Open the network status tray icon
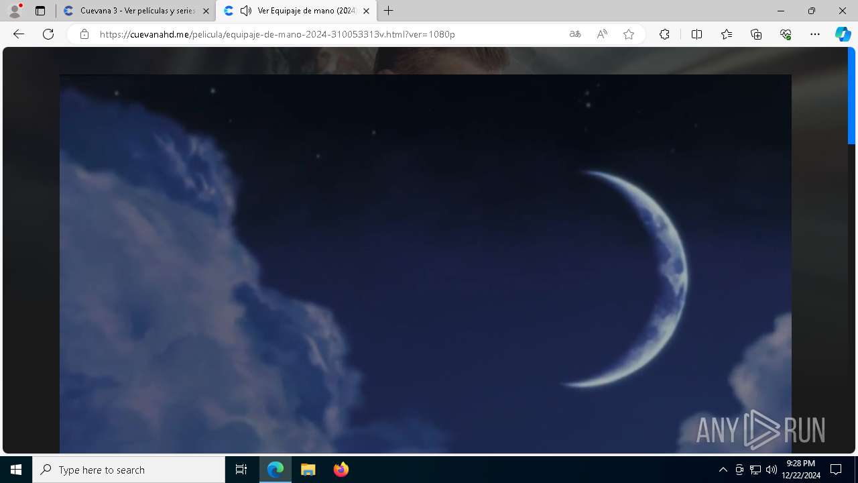The image size is (858, 483). tap(755, 470)
